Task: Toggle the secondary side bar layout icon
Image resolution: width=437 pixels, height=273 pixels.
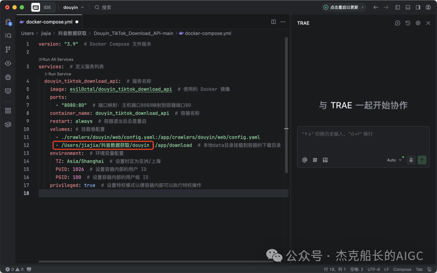Action: click(x=418, y=8)
